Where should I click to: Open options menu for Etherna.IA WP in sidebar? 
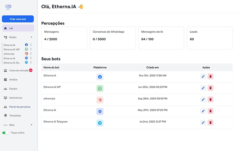pyautogui.click(x=31, y=49)
